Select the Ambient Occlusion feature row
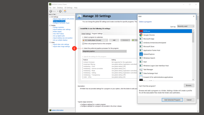Viewport: 204px width, 115px height. tap(110, 62)
